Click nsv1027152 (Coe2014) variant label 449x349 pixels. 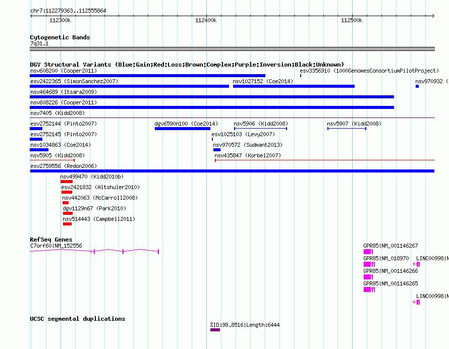[x=263, y=81]
